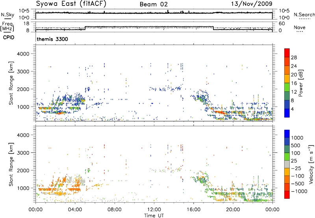Click the '20:00' time axis label

pyautogui.click(x=233, y=210)
